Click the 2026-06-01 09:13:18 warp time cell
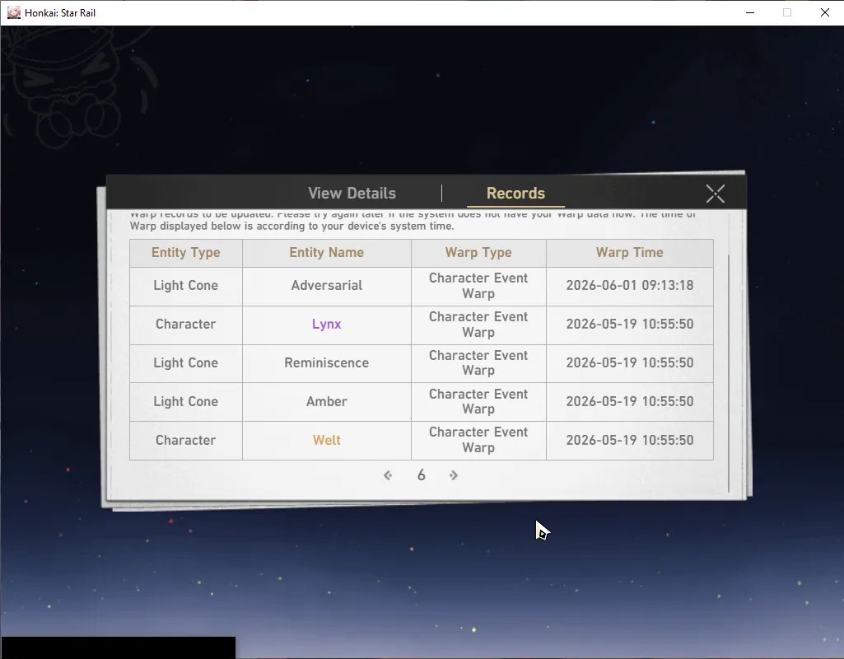 click(x=629, y=285)
